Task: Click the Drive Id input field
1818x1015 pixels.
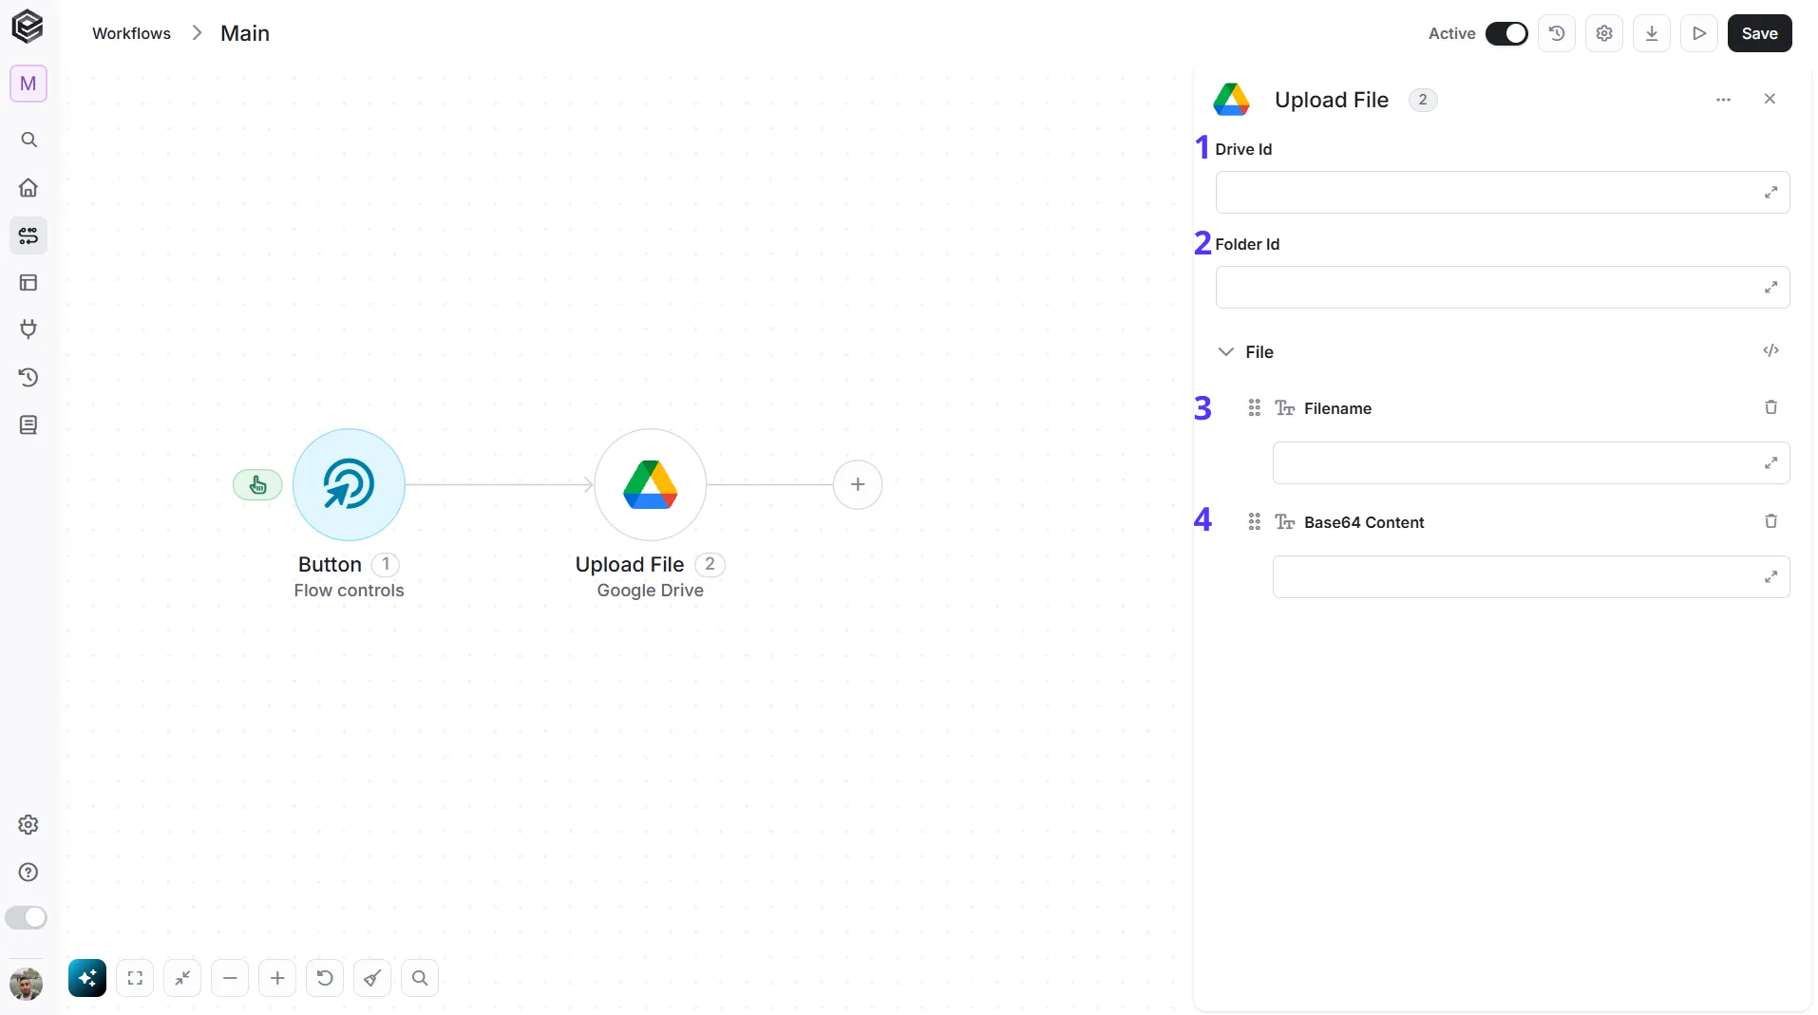Action: pos(1503,193)
